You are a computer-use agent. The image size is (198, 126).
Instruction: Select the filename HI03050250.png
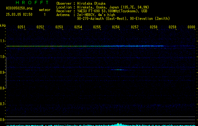coord(19,9)
